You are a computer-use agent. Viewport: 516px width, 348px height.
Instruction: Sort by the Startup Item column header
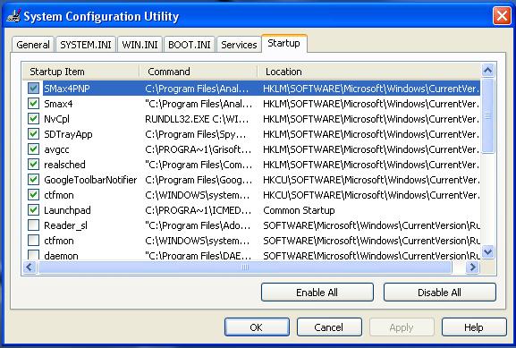pyautogui.click(x=81, y=72)
